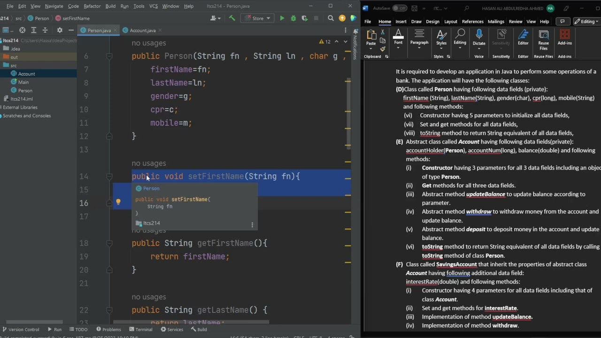Image resolution: width=601 pixels, height=338 pixels.
Task: Expand the Styles gallery dropdown in Word
Action: coord(441,48)
